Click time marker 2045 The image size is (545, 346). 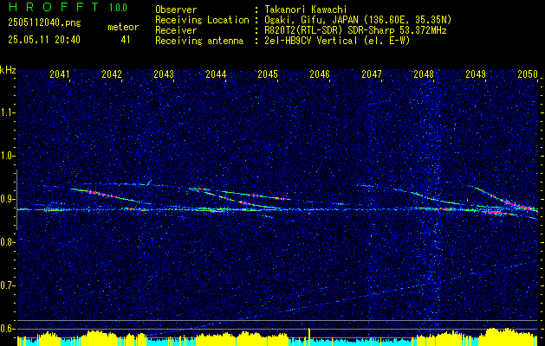pos(268,74)
